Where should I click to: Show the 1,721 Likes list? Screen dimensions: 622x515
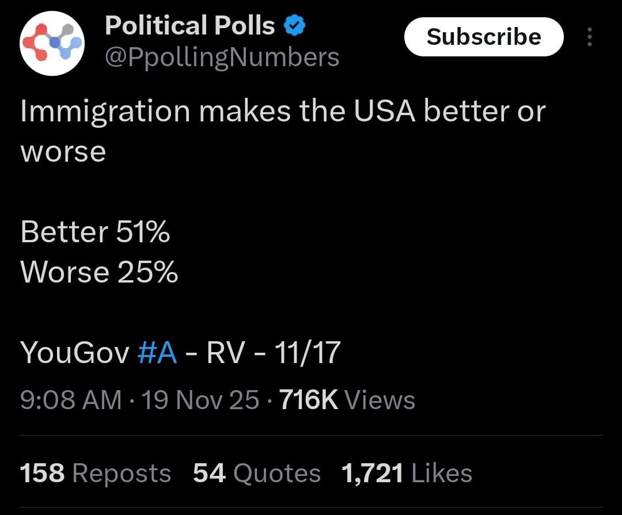tap(407, 474)
